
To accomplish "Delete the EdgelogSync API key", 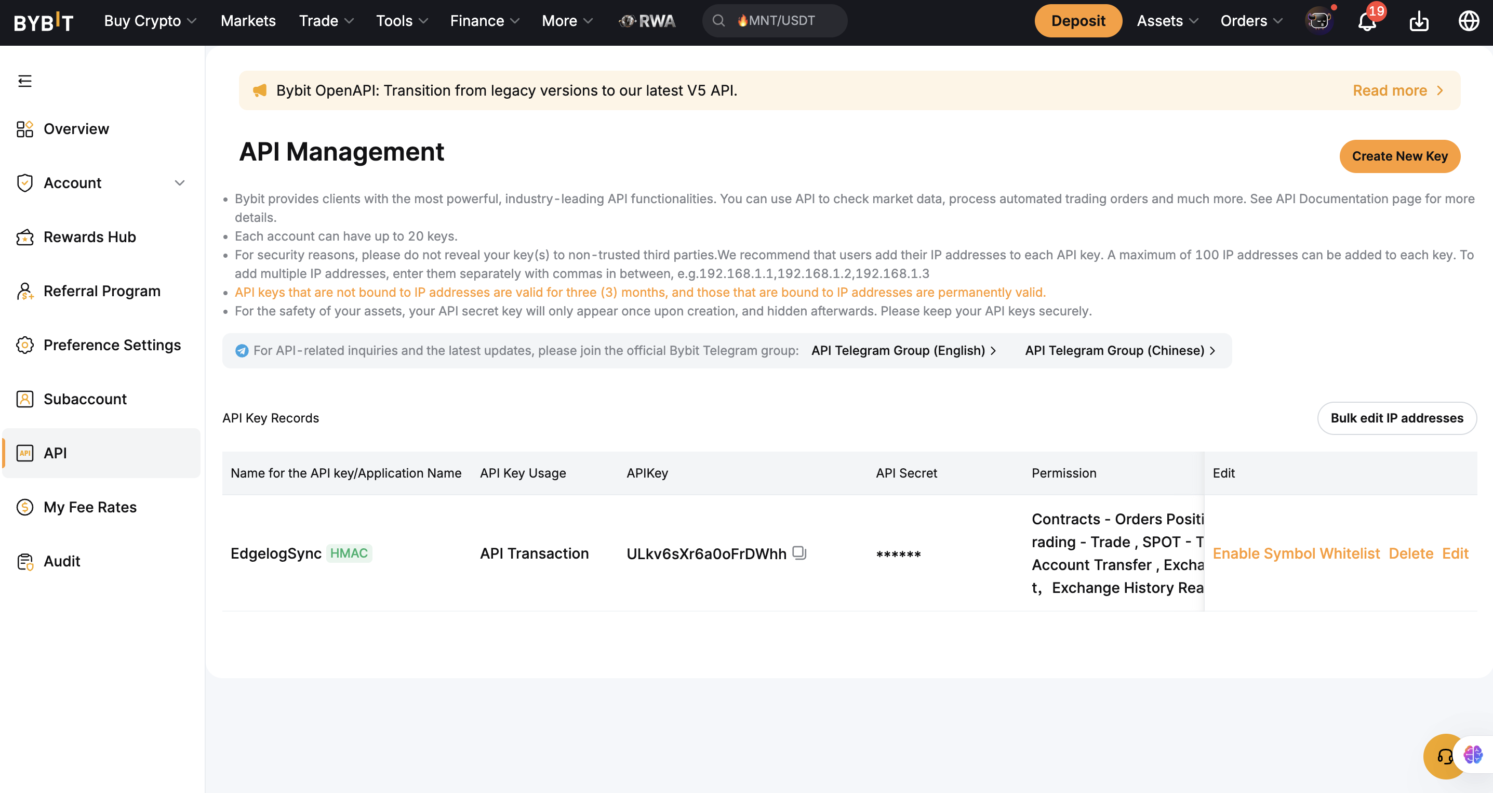I will coord(1411,553).
